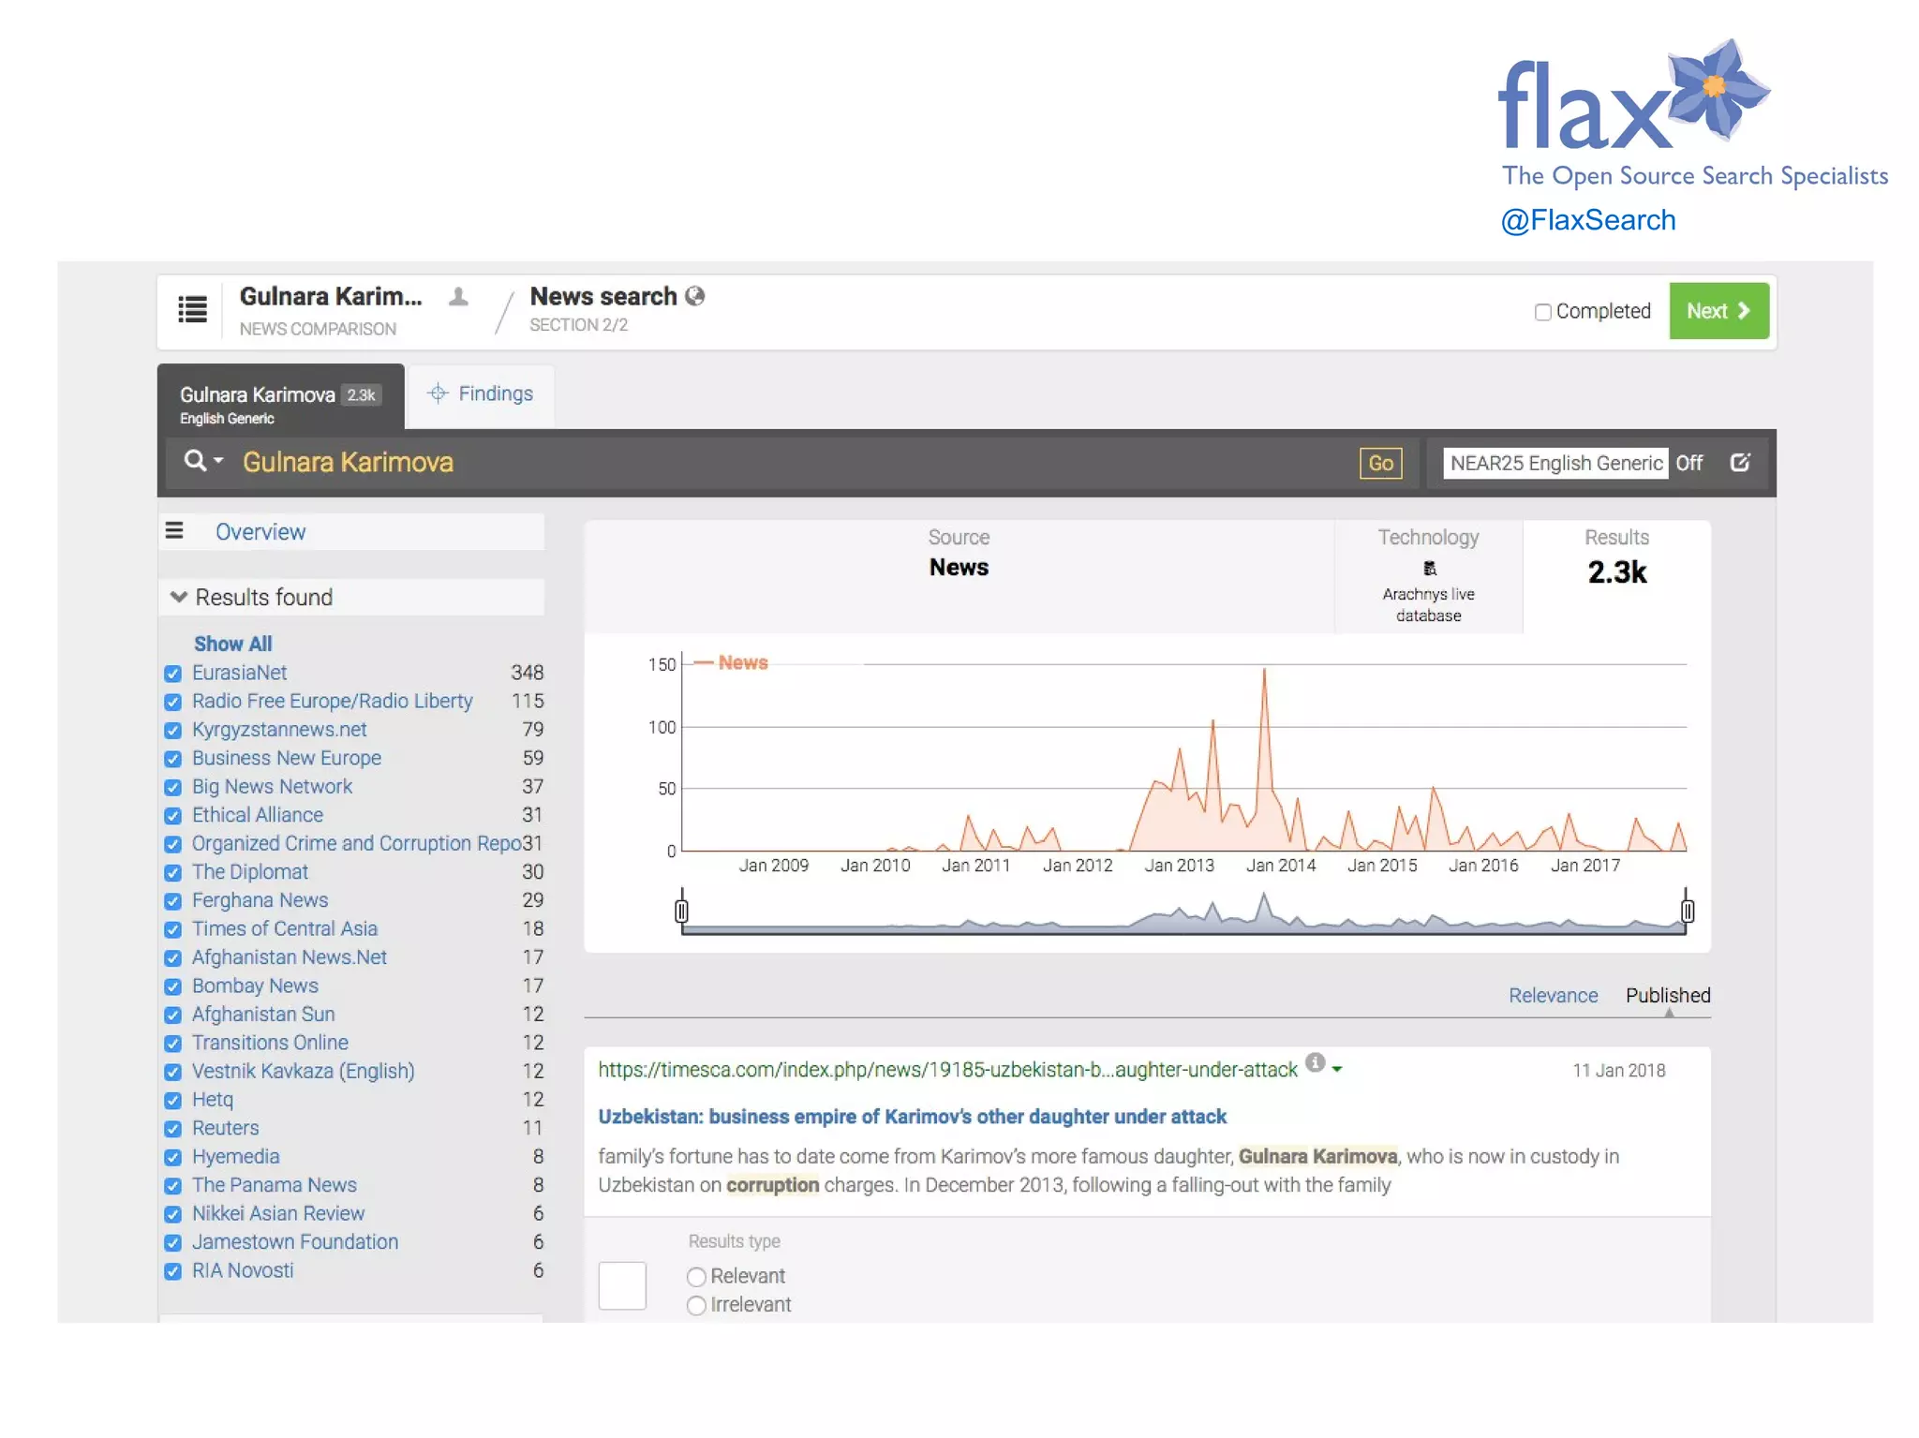Click the Nikkei Asian Review source

pos(277,1214)
